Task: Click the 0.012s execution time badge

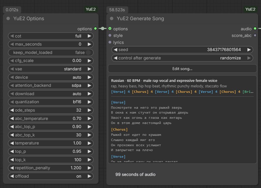Action: (12, 10)
